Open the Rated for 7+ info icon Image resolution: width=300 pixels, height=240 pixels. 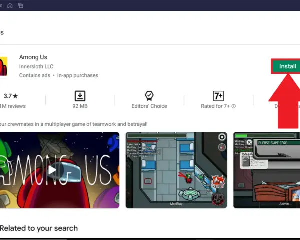tap(234, 106)
